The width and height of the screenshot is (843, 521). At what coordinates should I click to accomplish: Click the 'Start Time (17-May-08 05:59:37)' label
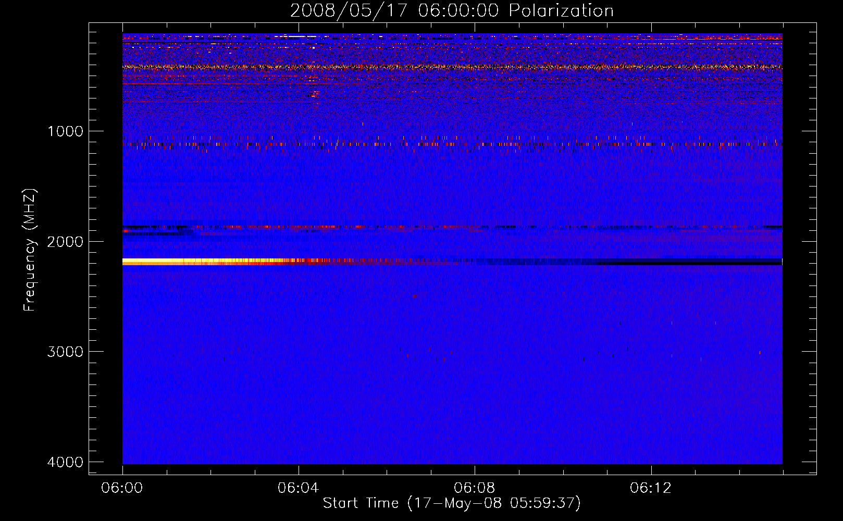452,503
